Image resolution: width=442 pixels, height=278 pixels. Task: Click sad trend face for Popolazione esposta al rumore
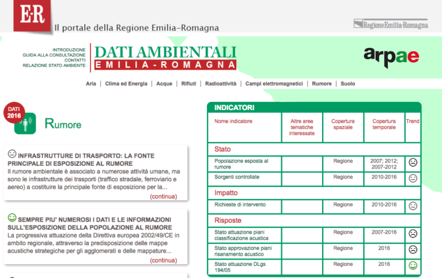413,163
